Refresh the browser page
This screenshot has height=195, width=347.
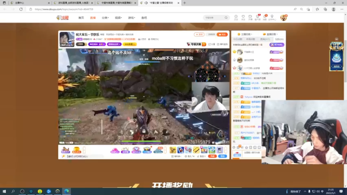coord(21,9)
